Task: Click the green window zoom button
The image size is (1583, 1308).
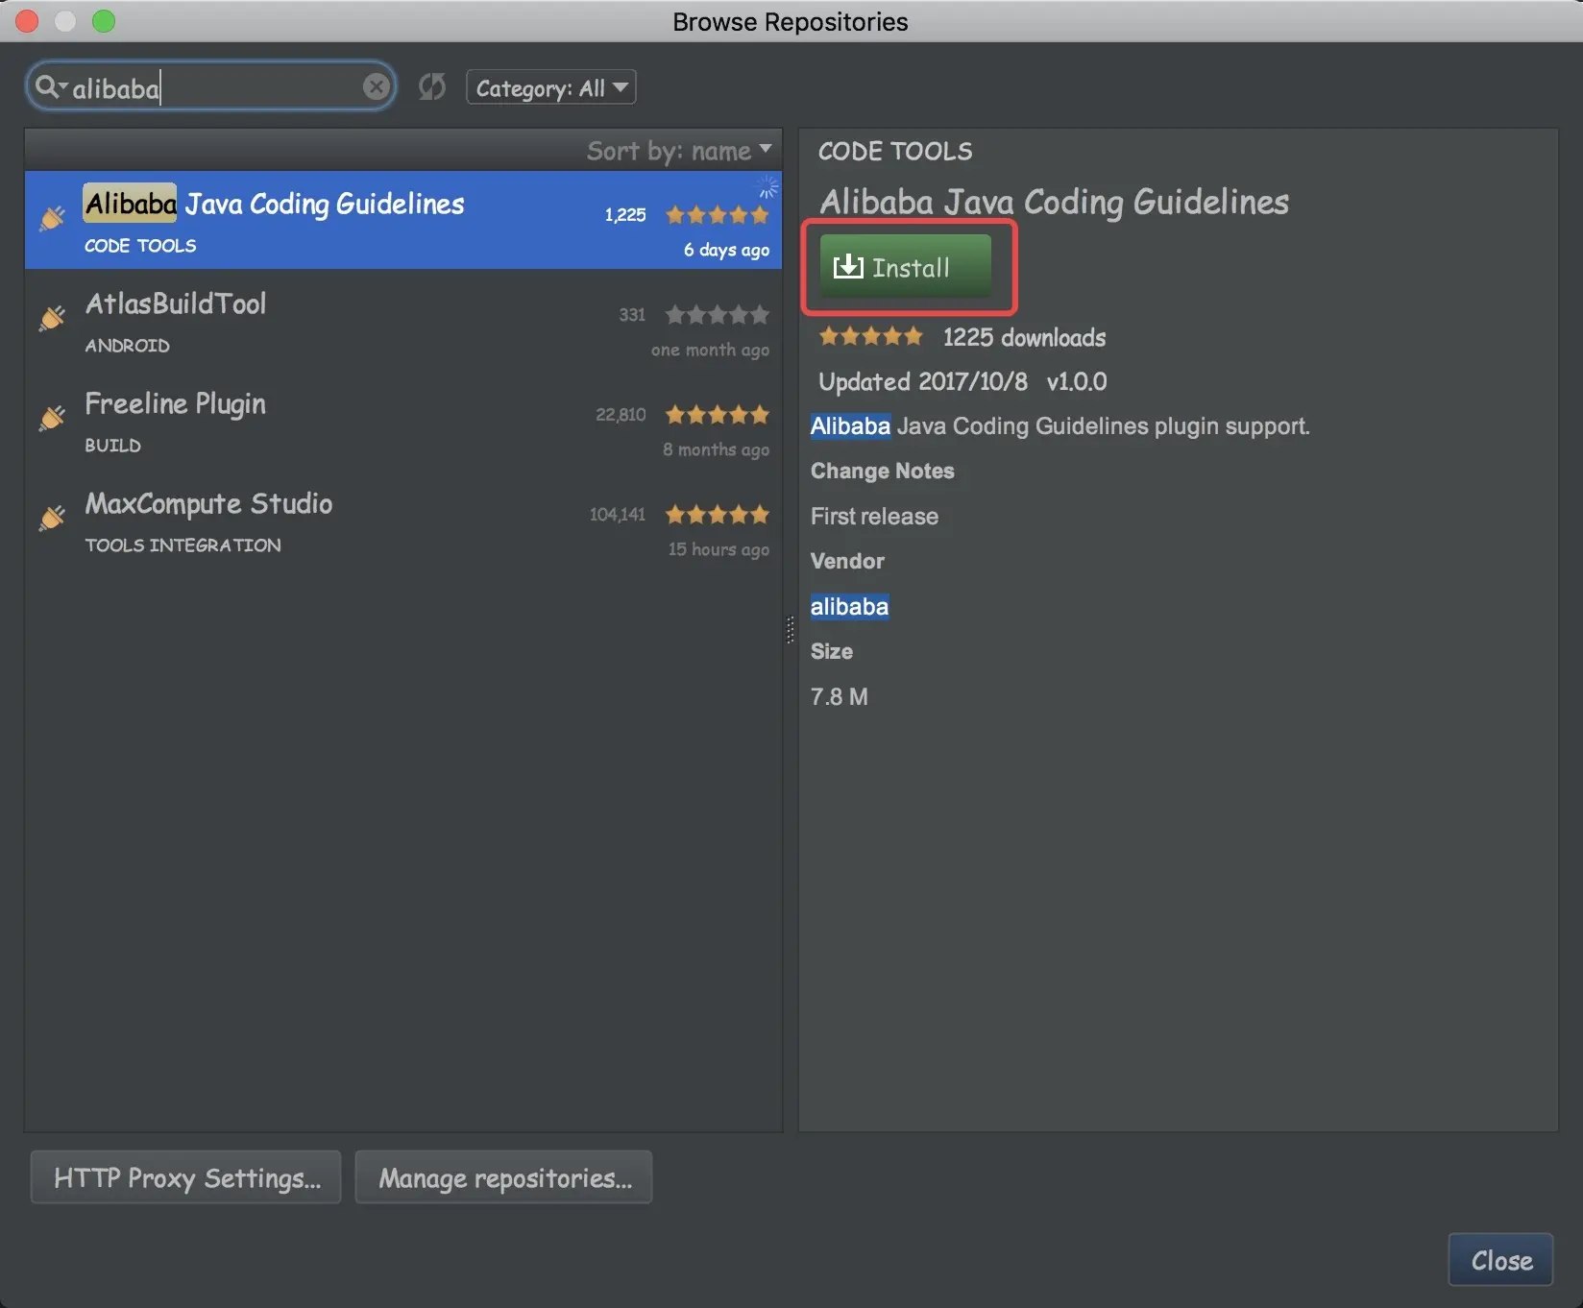Action: tap(104, 21)
